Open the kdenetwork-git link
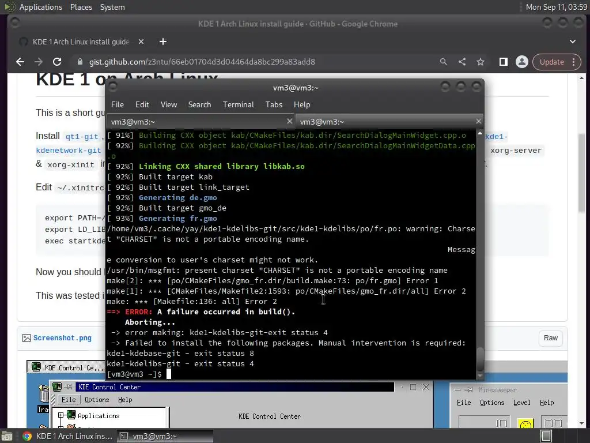The height and width of the screenshot is (443, 590). tap(69, 151)
